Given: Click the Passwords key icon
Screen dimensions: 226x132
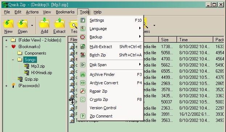Looking at the screenshot, I should 13,85.
